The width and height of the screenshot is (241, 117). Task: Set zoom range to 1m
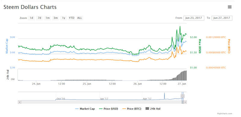pos(48,18)
